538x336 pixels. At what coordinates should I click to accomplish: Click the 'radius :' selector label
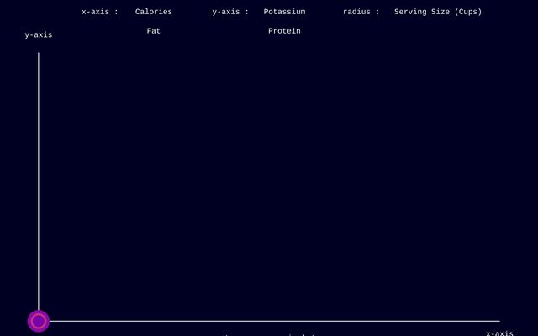click(x=361, y=12)
